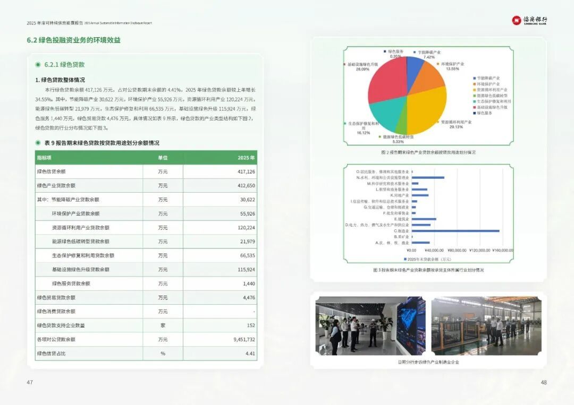Viewport: 574px width, 405px height.
Task: Select the 资源循环利用产业 yellow legend marker
Action: coord(475,90)
